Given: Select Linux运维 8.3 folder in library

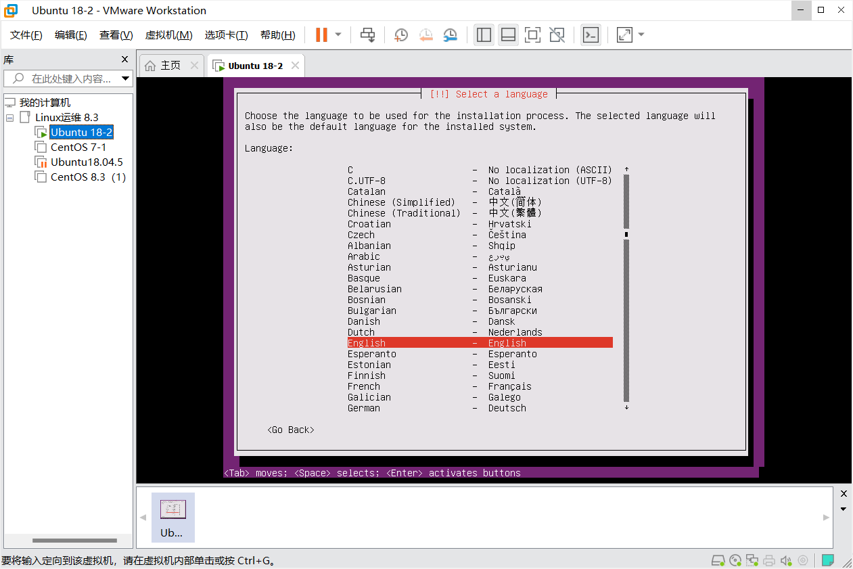Looking at the screenshot, I should [x=67, y=118].
